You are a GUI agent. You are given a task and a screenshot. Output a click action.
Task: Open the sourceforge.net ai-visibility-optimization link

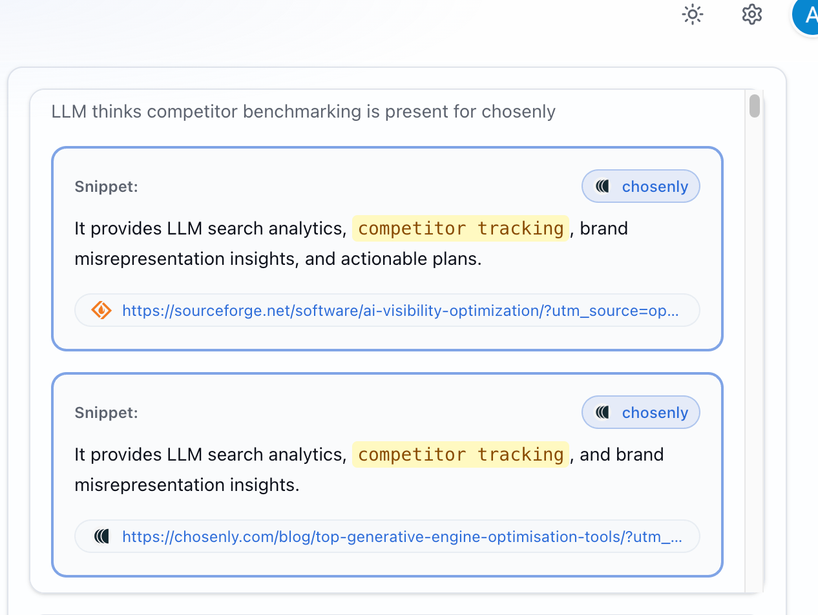[x=400, y=311]
